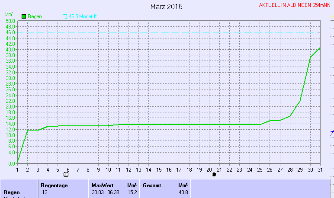The height and width of the screenshot is (198, 334).
Task: Select the MaxWert column header
Action: click(x=102, y=185)
